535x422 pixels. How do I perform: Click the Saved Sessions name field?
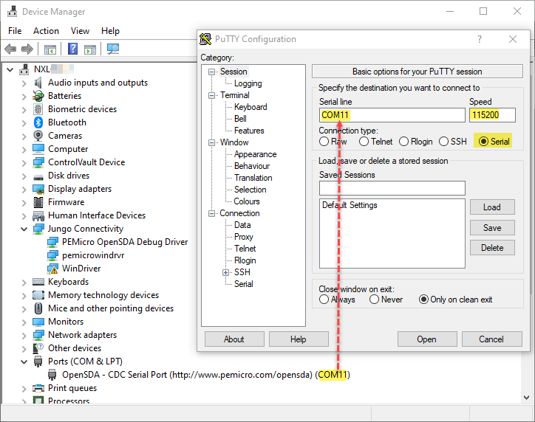pos(392,188)
